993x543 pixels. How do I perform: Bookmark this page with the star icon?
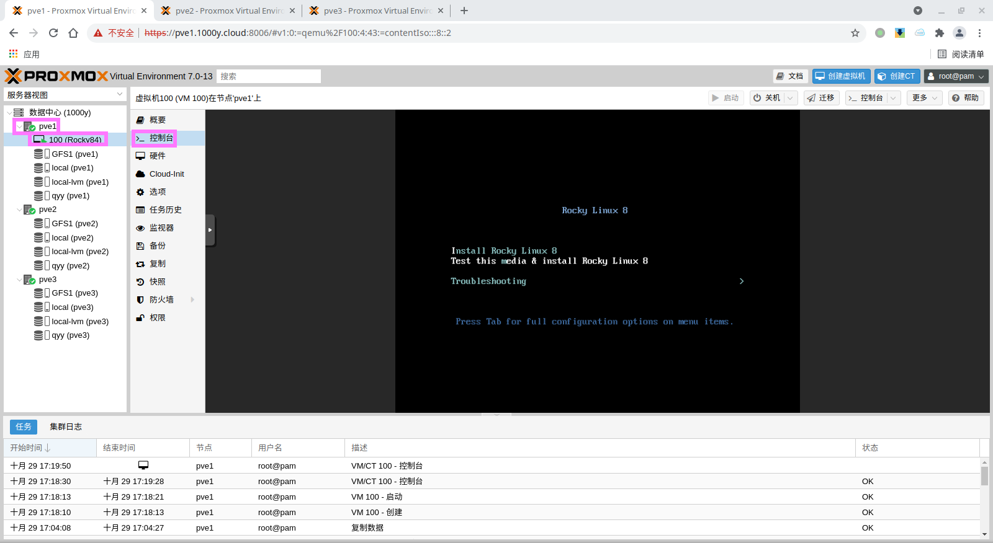click(855, 33)
